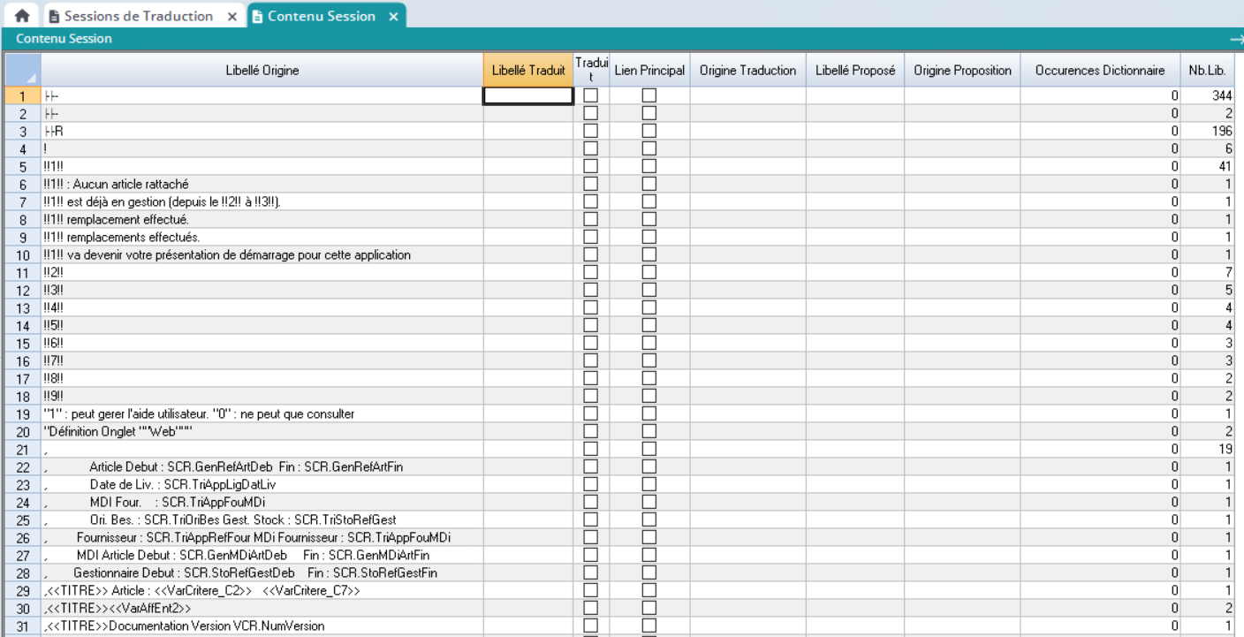The image size is (1244, 637).
Task: Check the Traduit checkbox in row 1
Action: [x=590, y=95]
